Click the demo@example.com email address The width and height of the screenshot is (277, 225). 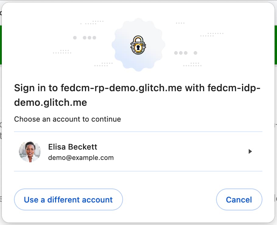coord(81,158)
